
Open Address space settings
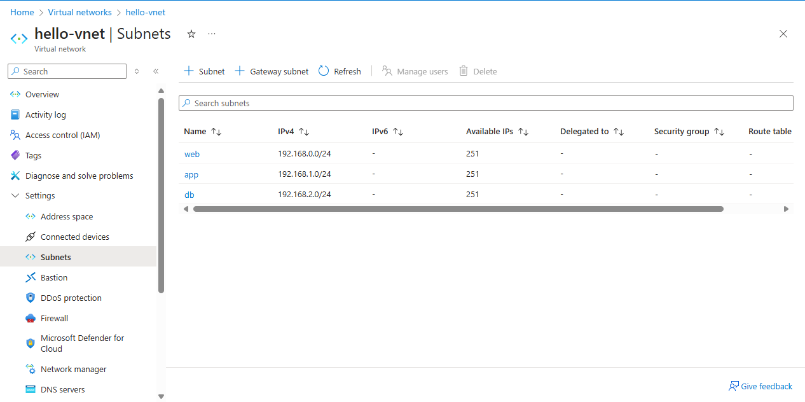point(67,216)
